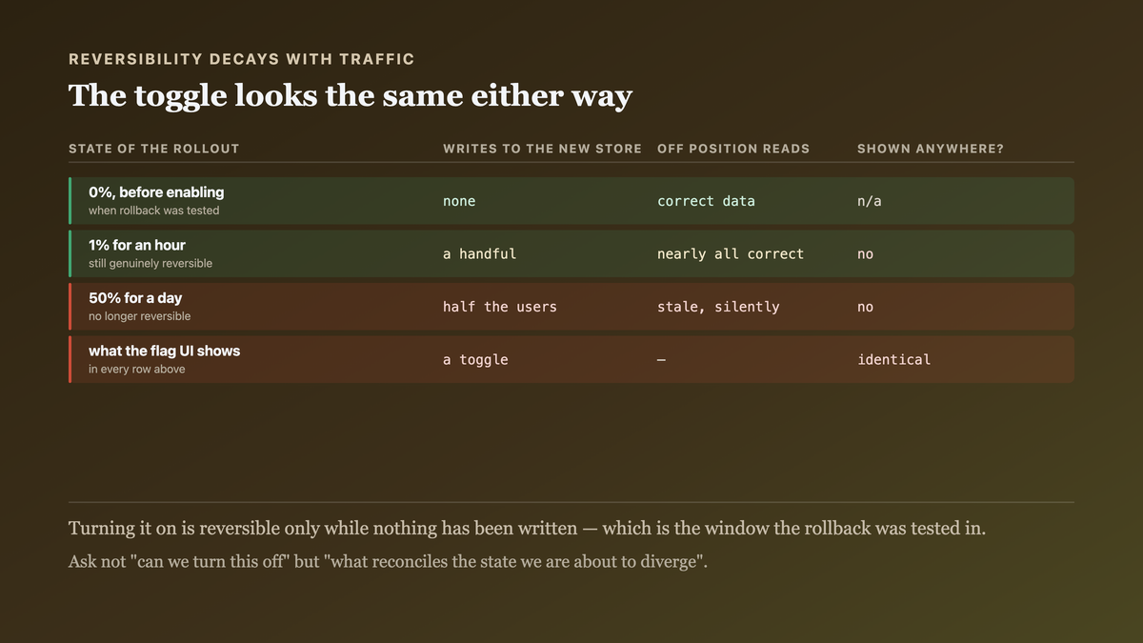The height and width of the screenshot is (643, 1143).
Task: Click the dash in the flag UI row
Action: click(x=662, y=360)
